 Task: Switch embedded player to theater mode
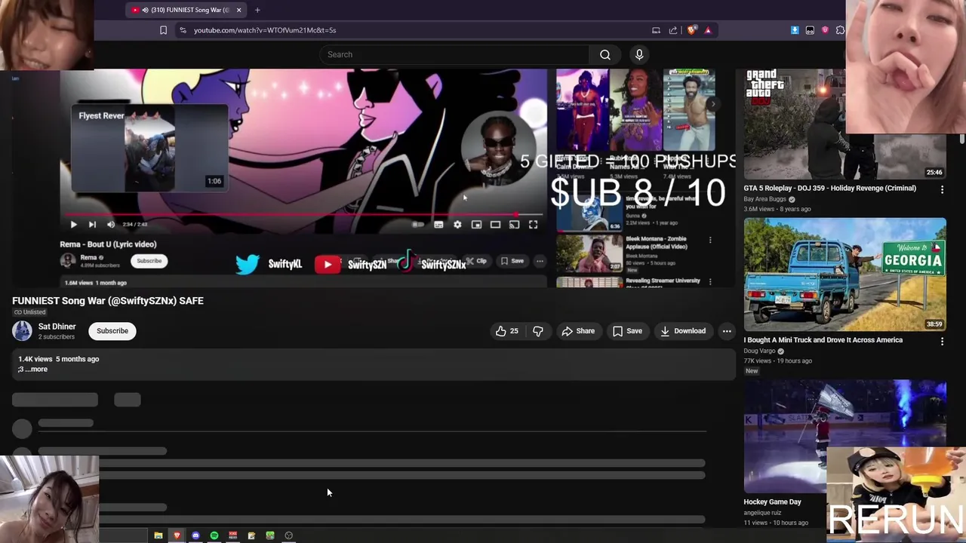point(495,225)
